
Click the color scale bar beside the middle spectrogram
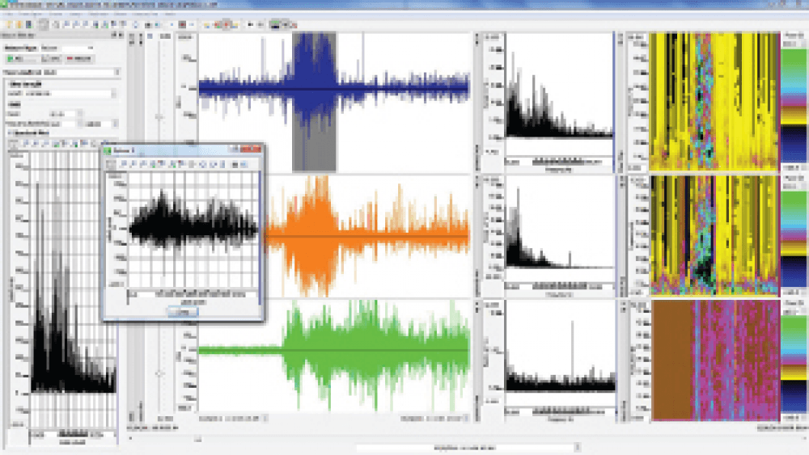coord(794,238)
